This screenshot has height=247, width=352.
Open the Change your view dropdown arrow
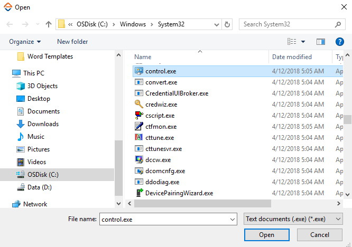(303, 42)
